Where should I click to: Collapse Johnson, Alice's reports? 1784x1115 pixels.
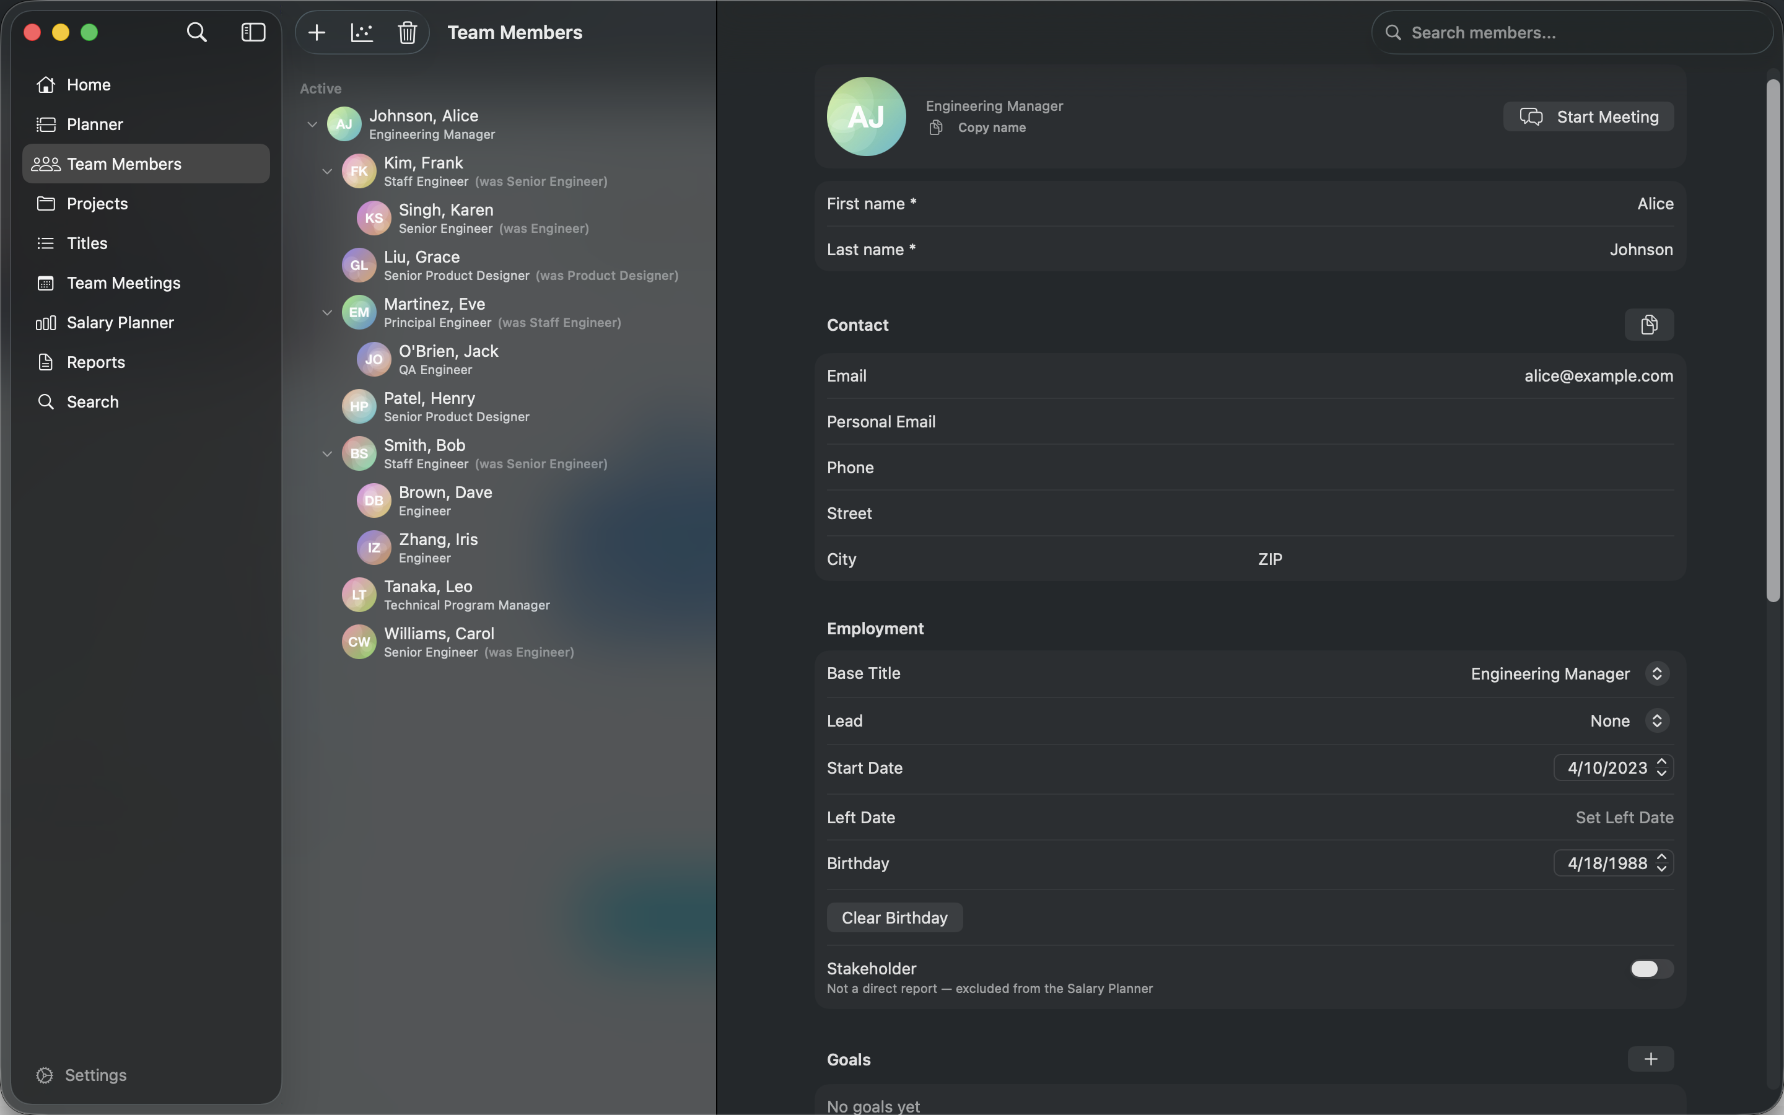click(x=312, y=125)
